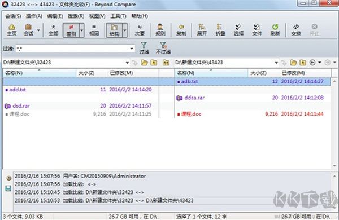
Task: Browse for folder on the left path bar
Action: 144,63
